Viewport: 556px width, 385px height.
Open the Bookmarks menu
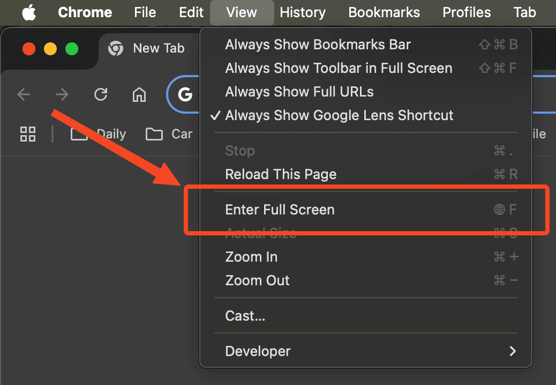[384, 12]
